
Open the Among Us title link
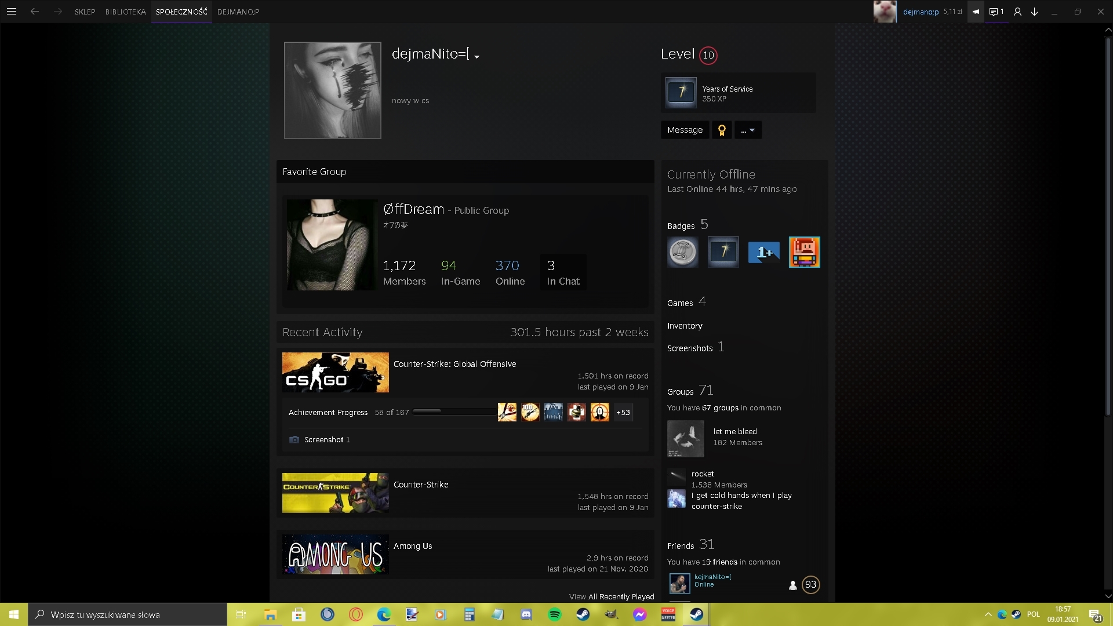point(412,546)
